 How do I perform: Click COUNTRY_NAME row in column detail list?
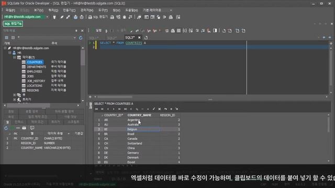tap(43, 148)
